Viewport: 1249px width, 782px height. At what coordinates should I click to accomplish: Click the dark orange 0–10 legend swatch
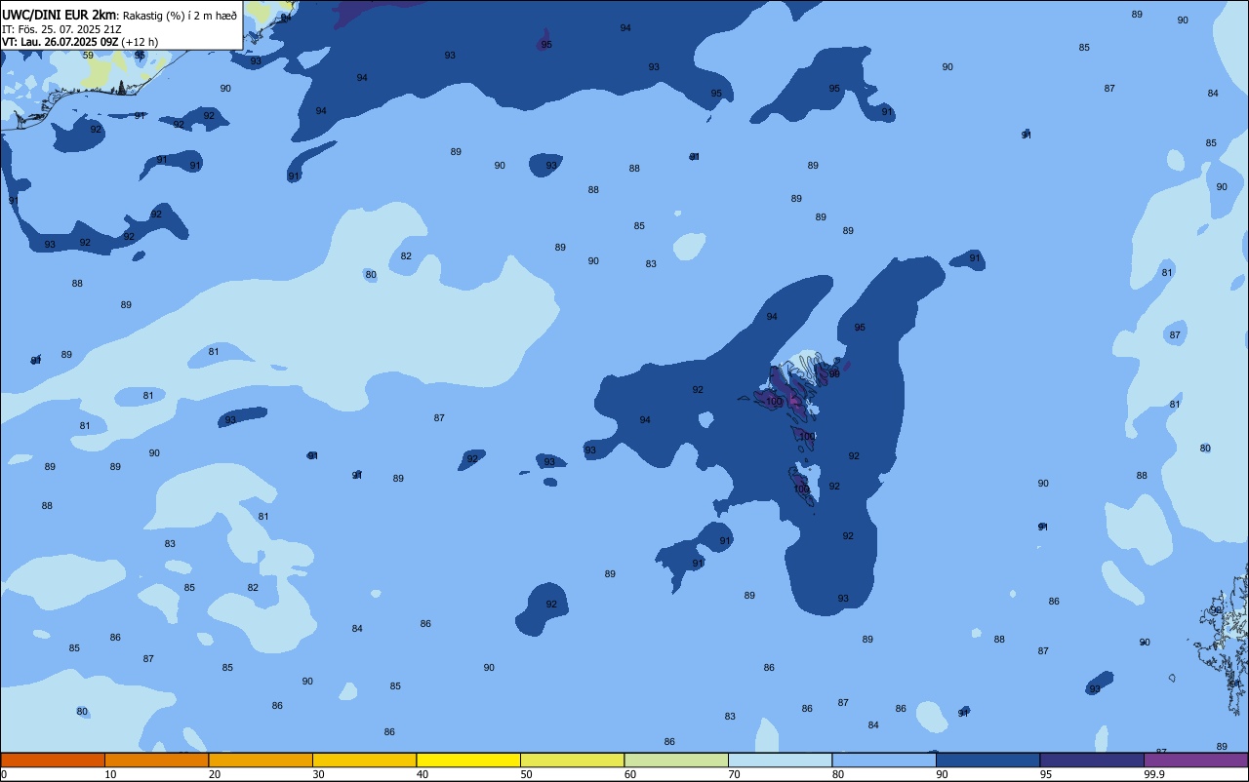point(53,760)
